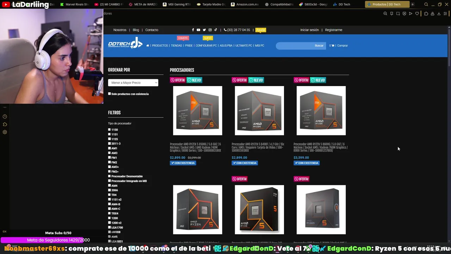451x254 pixels.
Task: Open the snapshot capture icon in toolbar
Action: [398, 14]
